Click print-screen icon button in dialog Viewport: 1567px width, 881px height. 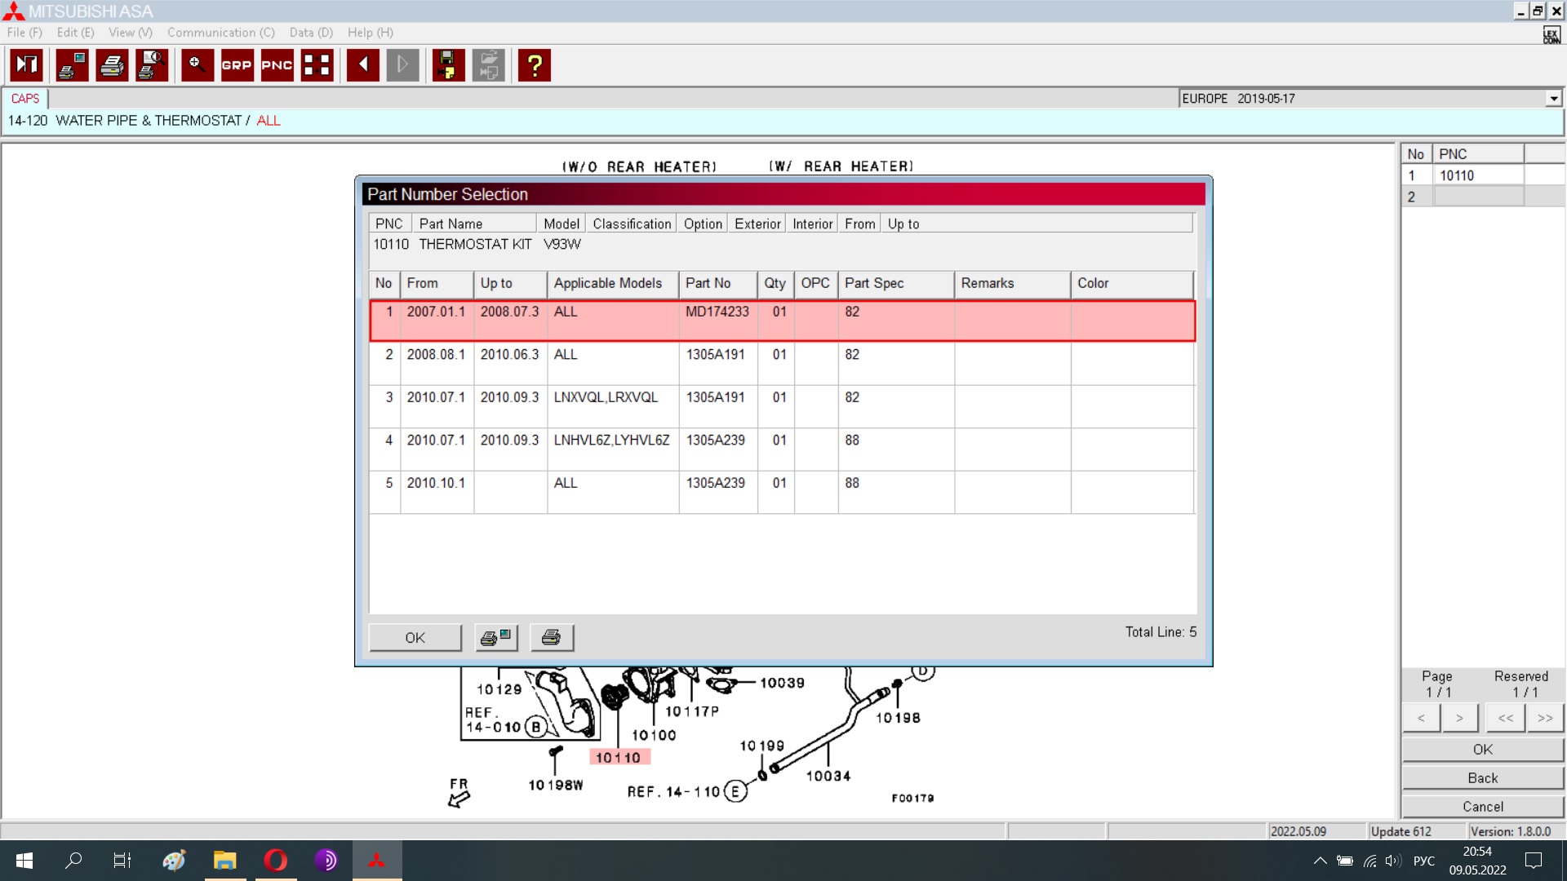coord(496,638)
